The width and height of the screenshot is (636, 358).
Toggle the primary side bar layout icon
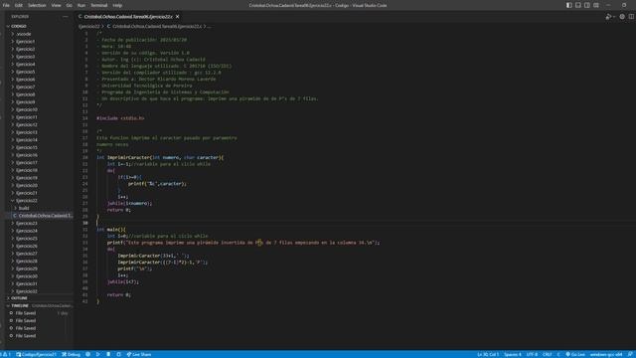(x=569, y=5)
